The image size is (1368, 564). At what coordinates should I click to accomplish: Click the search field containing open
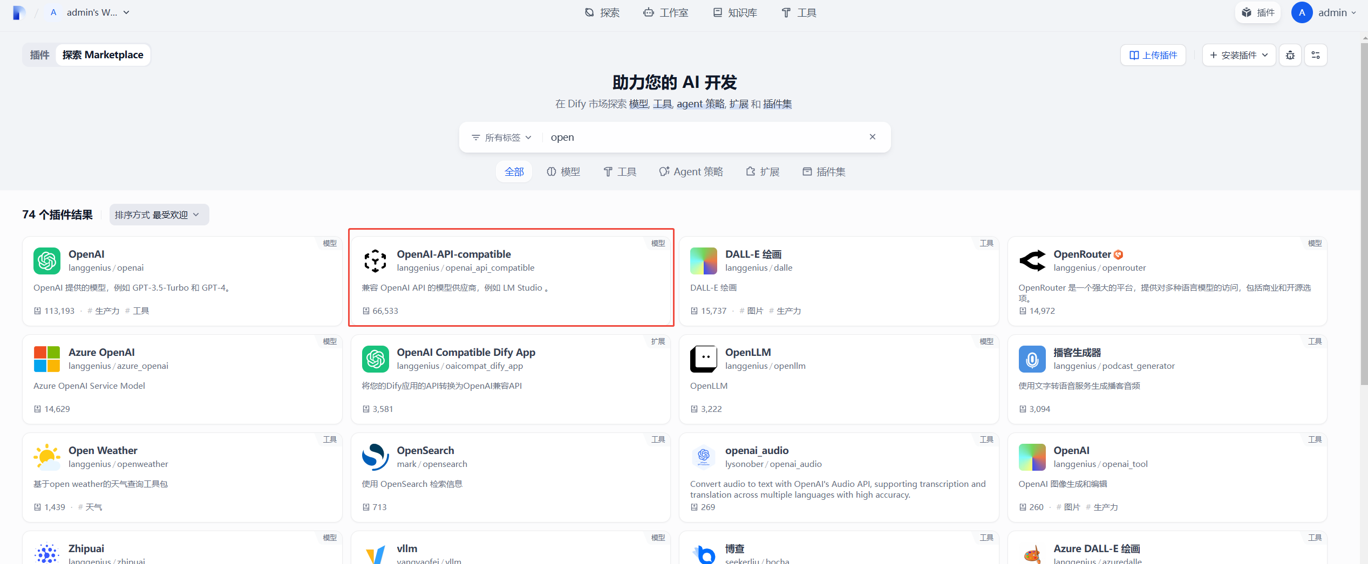click(704, 137)
